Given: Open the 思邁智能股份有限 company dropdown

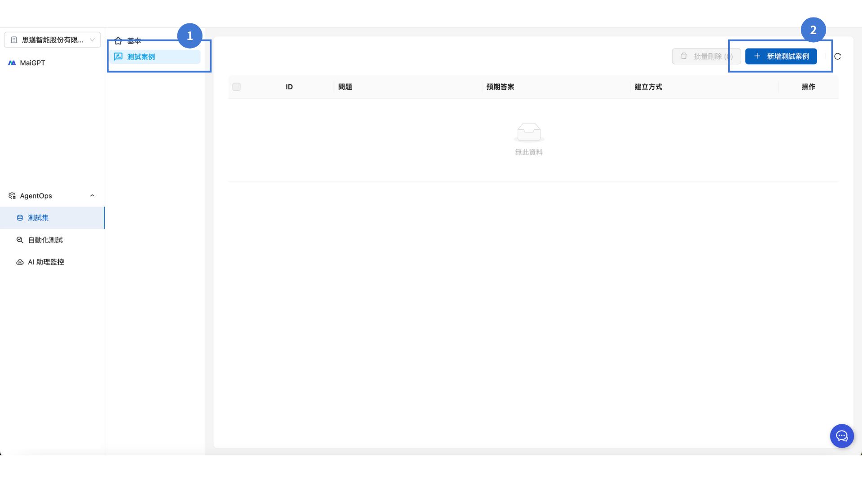Looking at the screenshot, I should coord(52,40).
